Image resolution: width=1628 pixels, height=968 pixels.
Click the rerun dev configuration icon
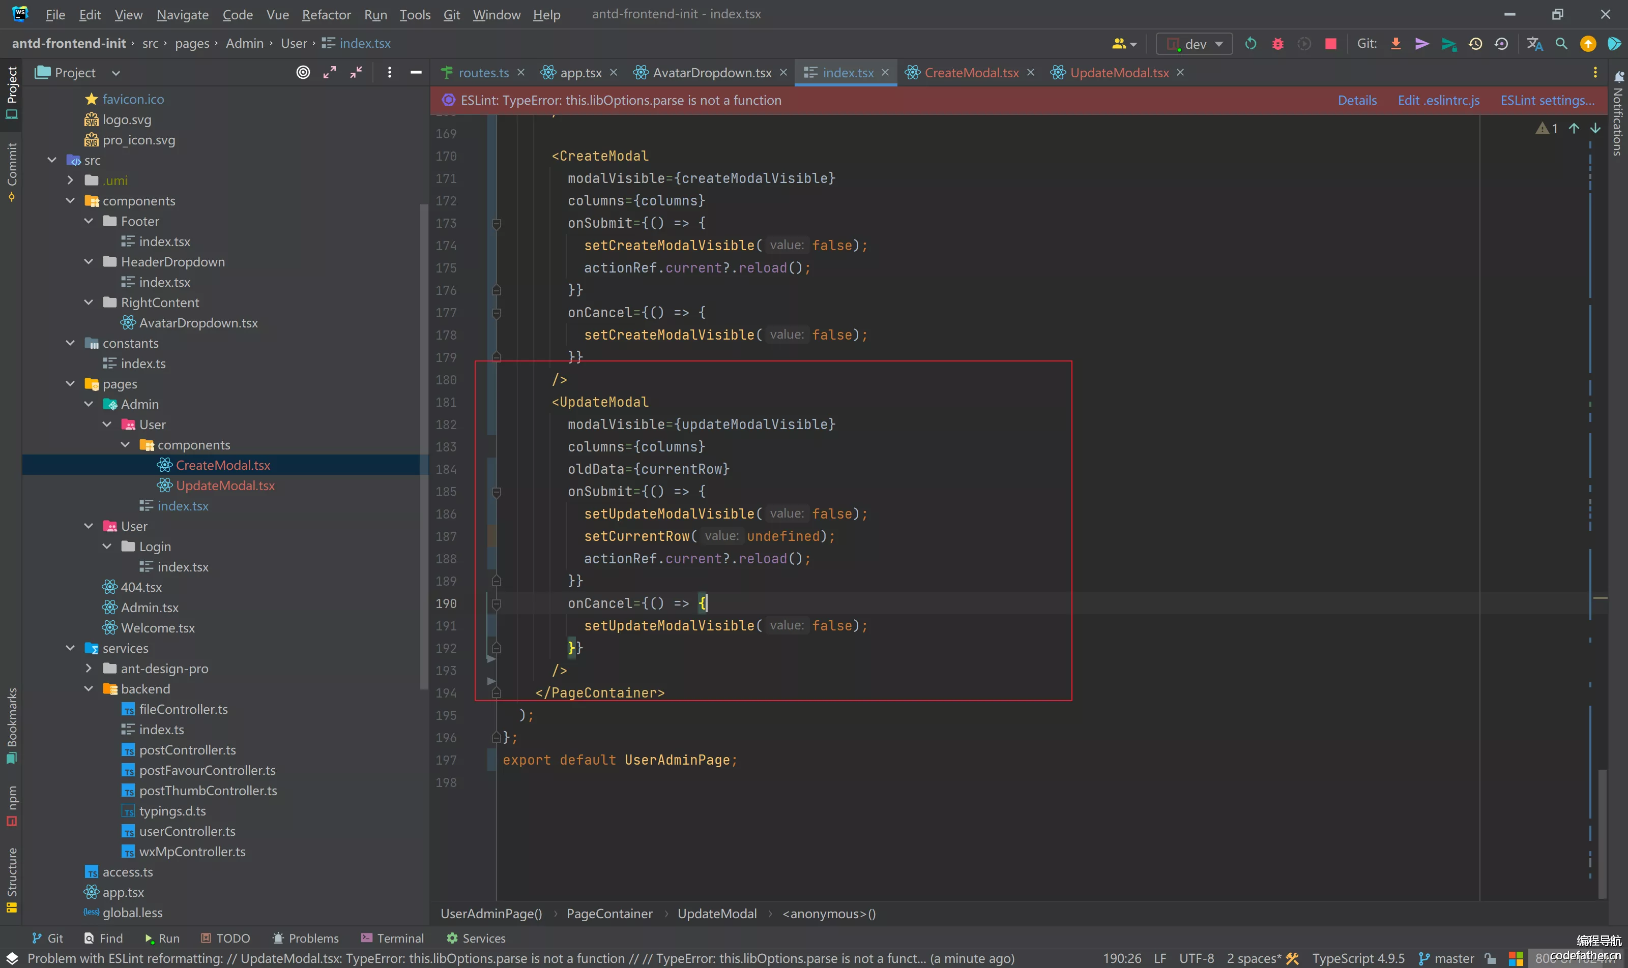1251,44
